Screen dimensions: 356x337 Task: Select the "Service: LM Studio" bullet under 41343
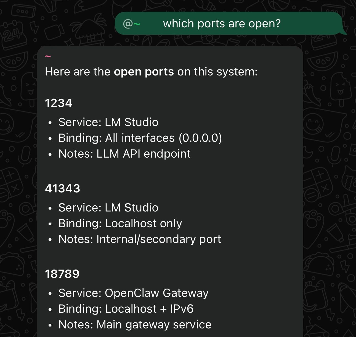[x=108, y=207]
